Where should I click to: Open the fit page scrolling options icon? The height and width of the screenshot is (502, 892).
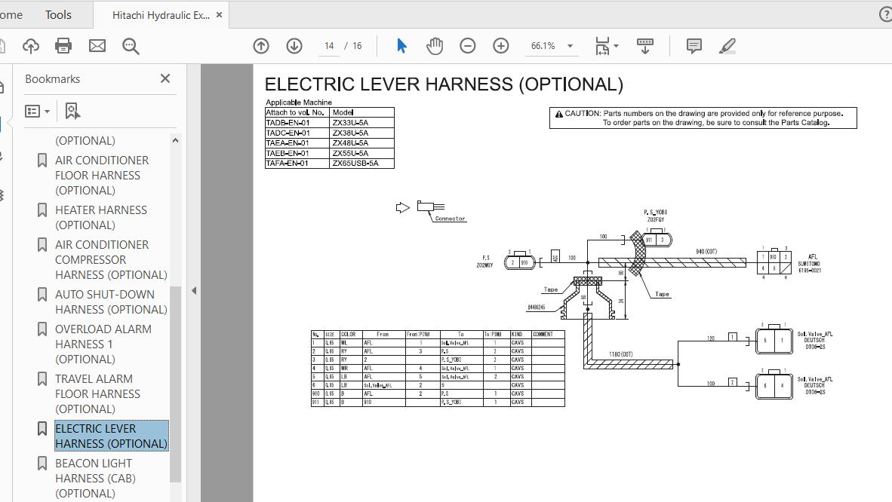tap(607, 46)
